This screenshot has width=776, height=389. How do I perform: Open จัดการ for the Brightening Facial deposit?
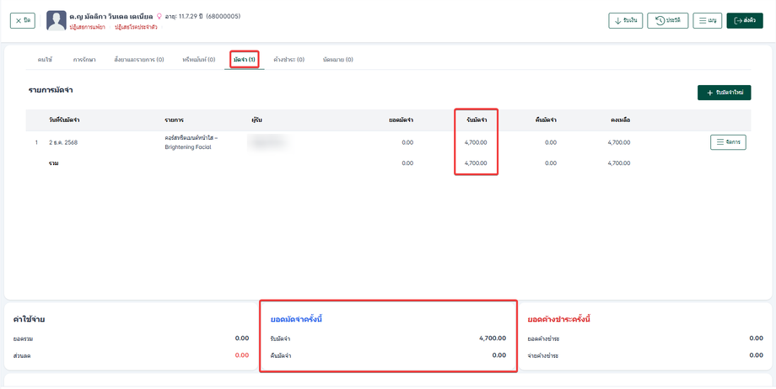(728, 142)
